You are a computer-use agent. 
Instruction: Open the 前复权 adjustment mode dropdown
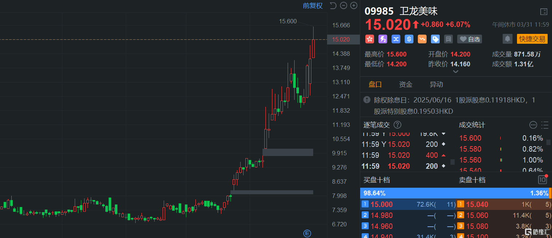[x=312, y=5]
